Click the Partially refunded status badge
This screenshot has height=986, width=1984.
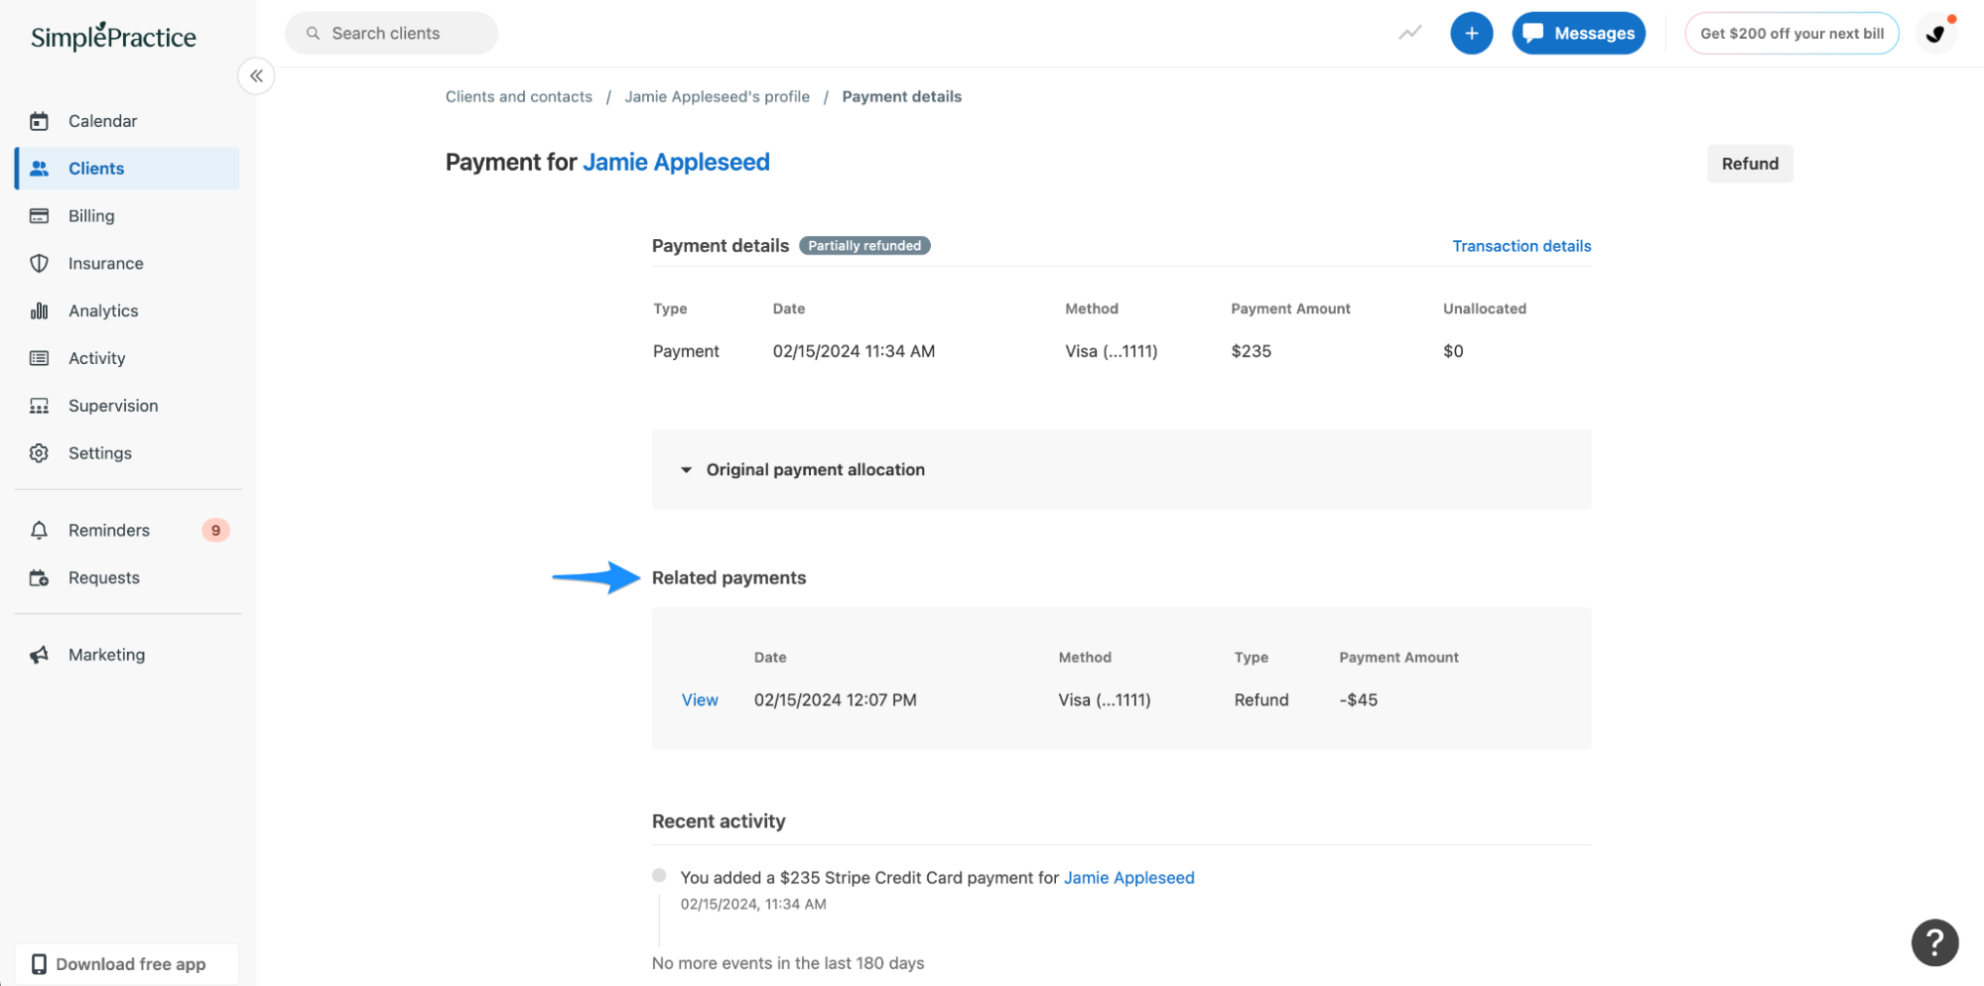(x=864, y=246)
